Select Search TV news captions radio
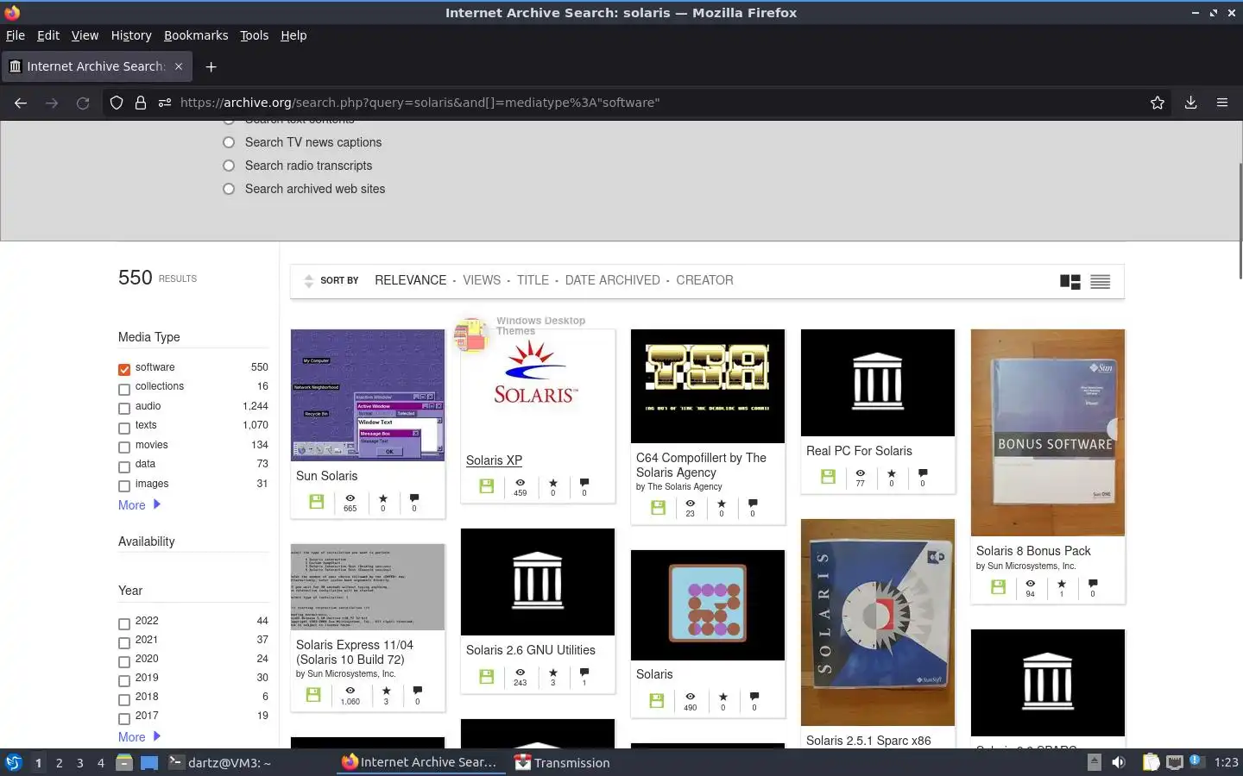The width and height of the screenshot is (1243, 776). (x=229, y=142)
